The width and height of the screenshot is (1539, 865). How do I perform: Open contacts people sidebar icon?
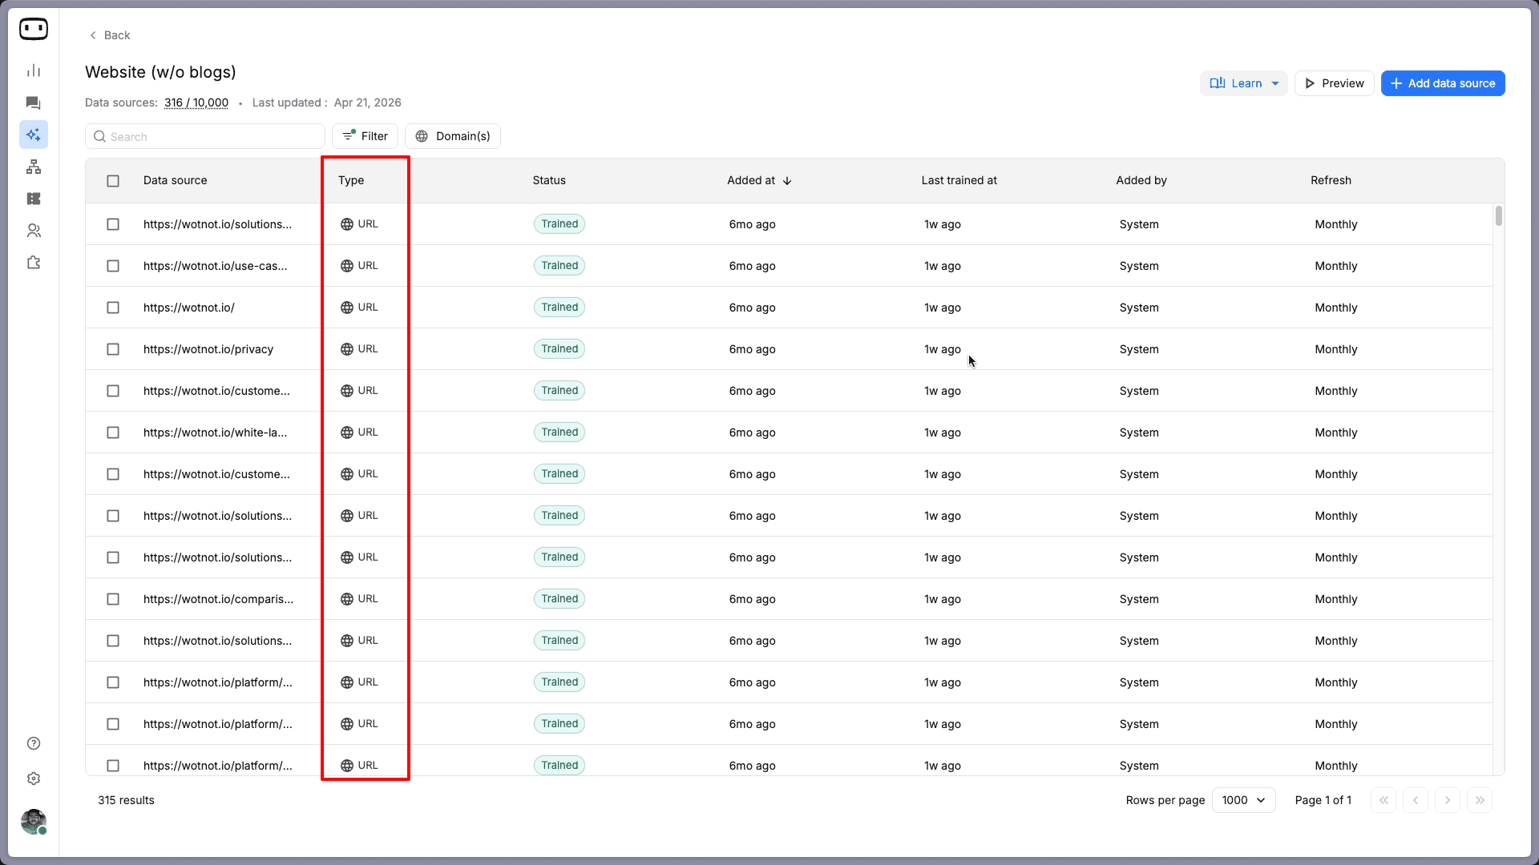click(x=34, y=231)
